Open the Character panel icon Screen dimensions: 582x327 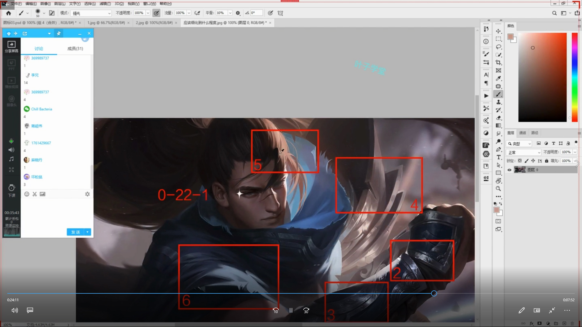pyautogui.click(x=486, y=75)
